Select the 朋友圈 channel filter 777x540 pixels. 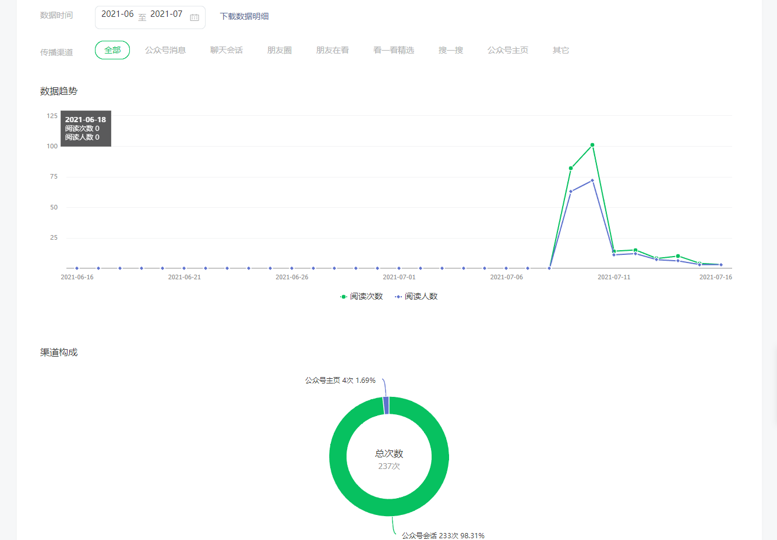[280, 50]
